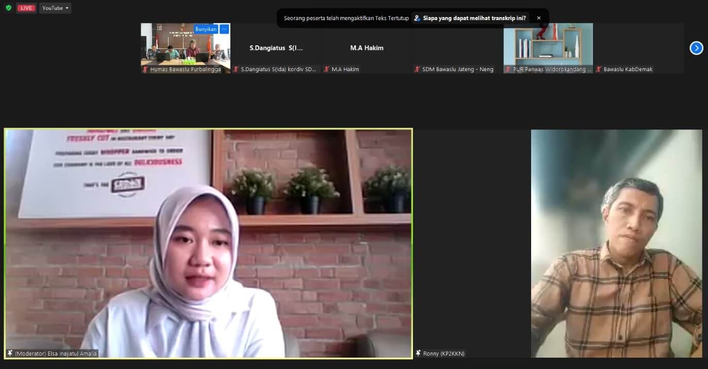Click muted mic icon of Bawaslu KabDemak

click(x=599, y=70)
